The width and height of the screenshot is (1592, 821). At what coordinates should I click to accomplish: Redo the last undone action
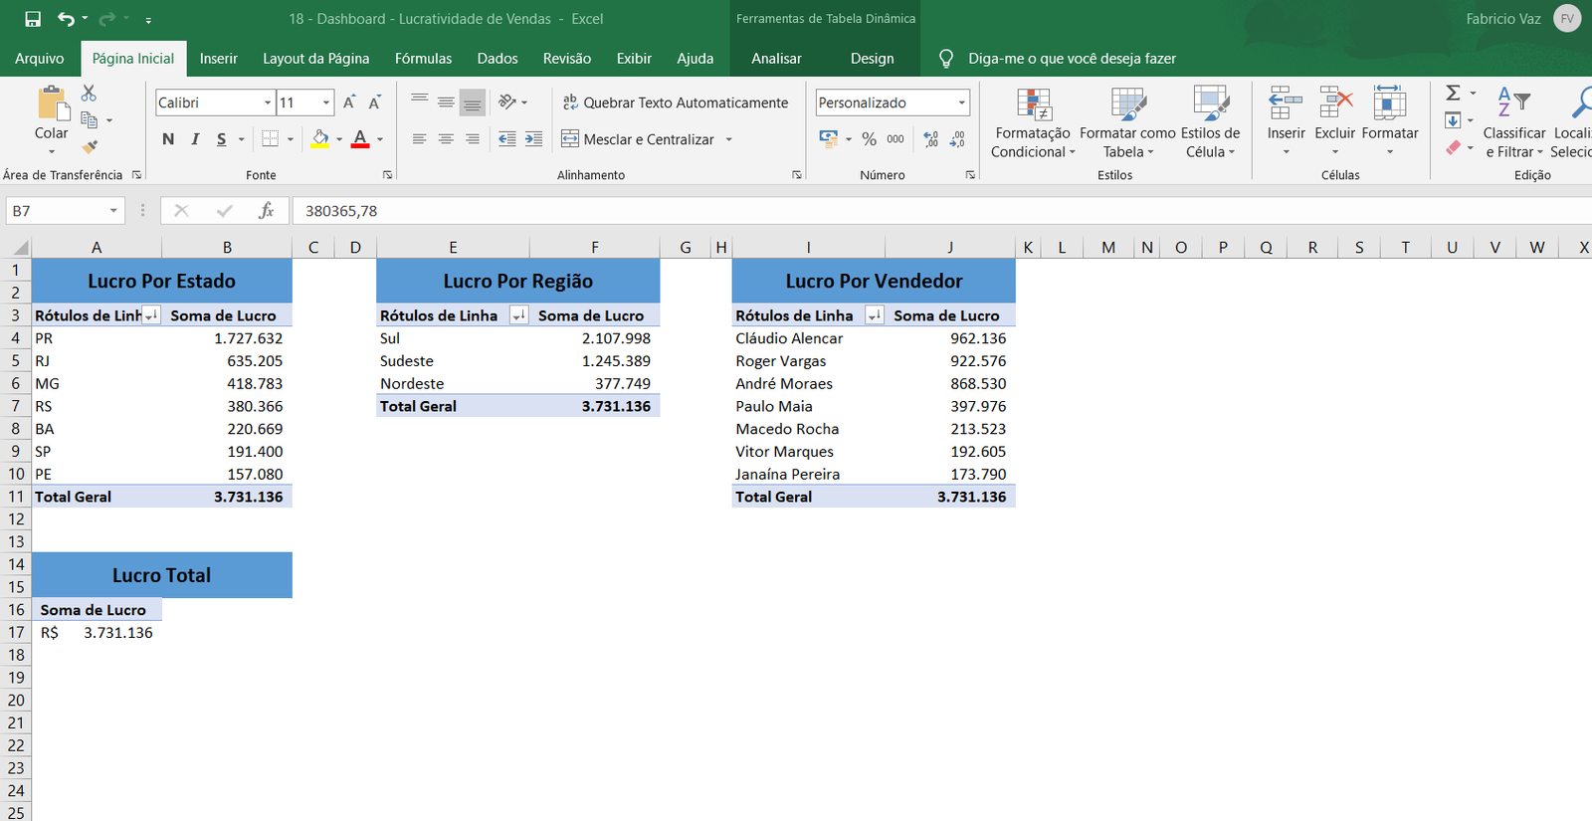[x=107, y=19]
